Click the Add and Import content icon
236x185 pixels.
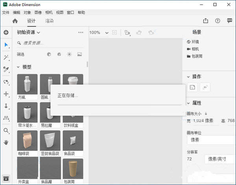(6, 33)
